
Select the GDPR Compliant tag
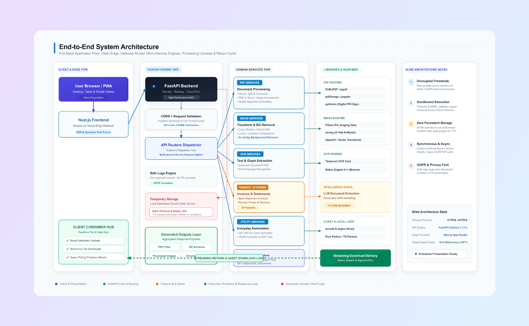pyautogui.click(x=163, y=183)
